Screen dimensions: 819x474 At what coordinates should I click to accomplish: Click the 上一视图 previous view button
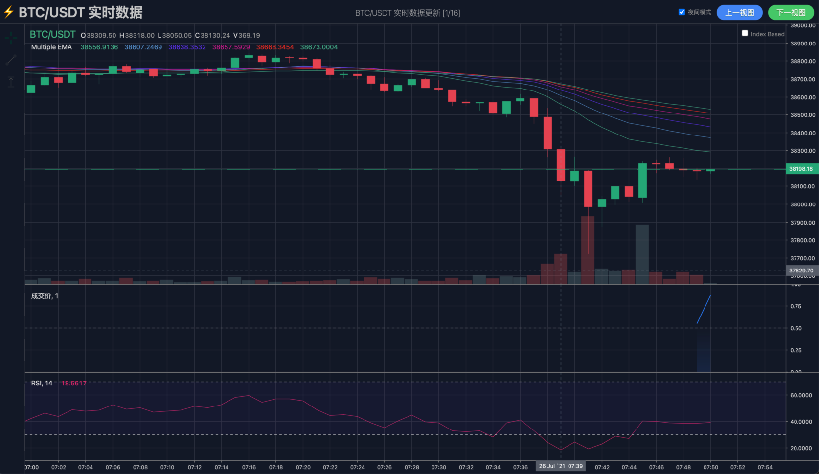(x=739, y=13)
